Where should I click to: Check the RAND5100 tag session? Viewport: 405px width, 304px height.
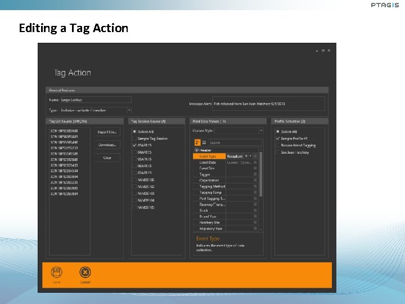coord(134,180)
